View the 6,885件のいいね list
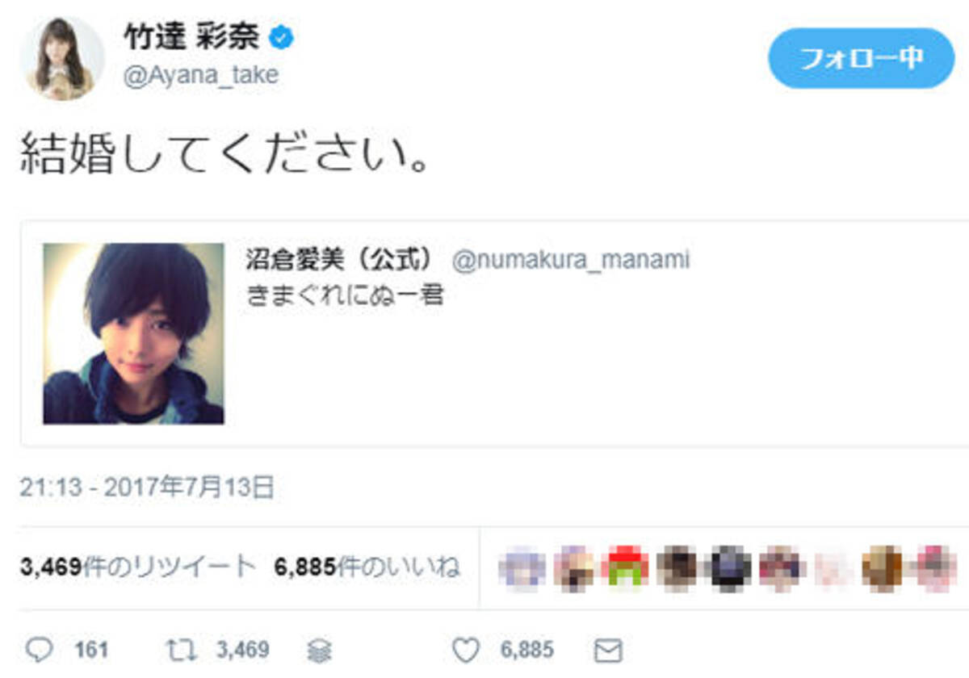The height and width of the screenshot is (678, 969). (x=367, y=567)
